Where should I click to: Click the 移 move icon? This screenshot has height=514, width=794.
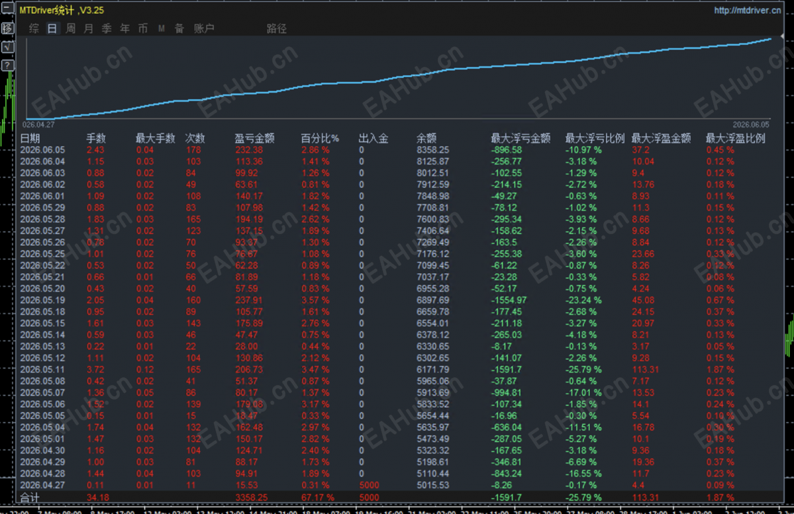[x=7, y=28]
